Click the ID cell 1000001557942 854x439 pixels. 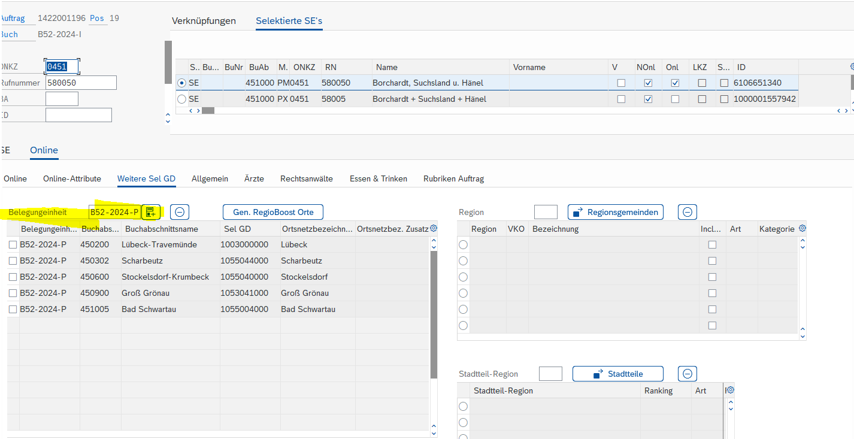pyautogui.click(x=765, y=99)
